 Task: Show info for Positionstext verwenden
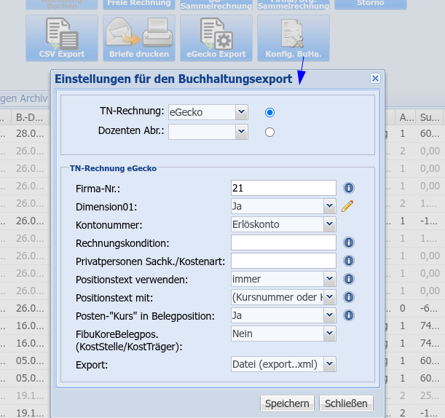(x=348, y=279)
